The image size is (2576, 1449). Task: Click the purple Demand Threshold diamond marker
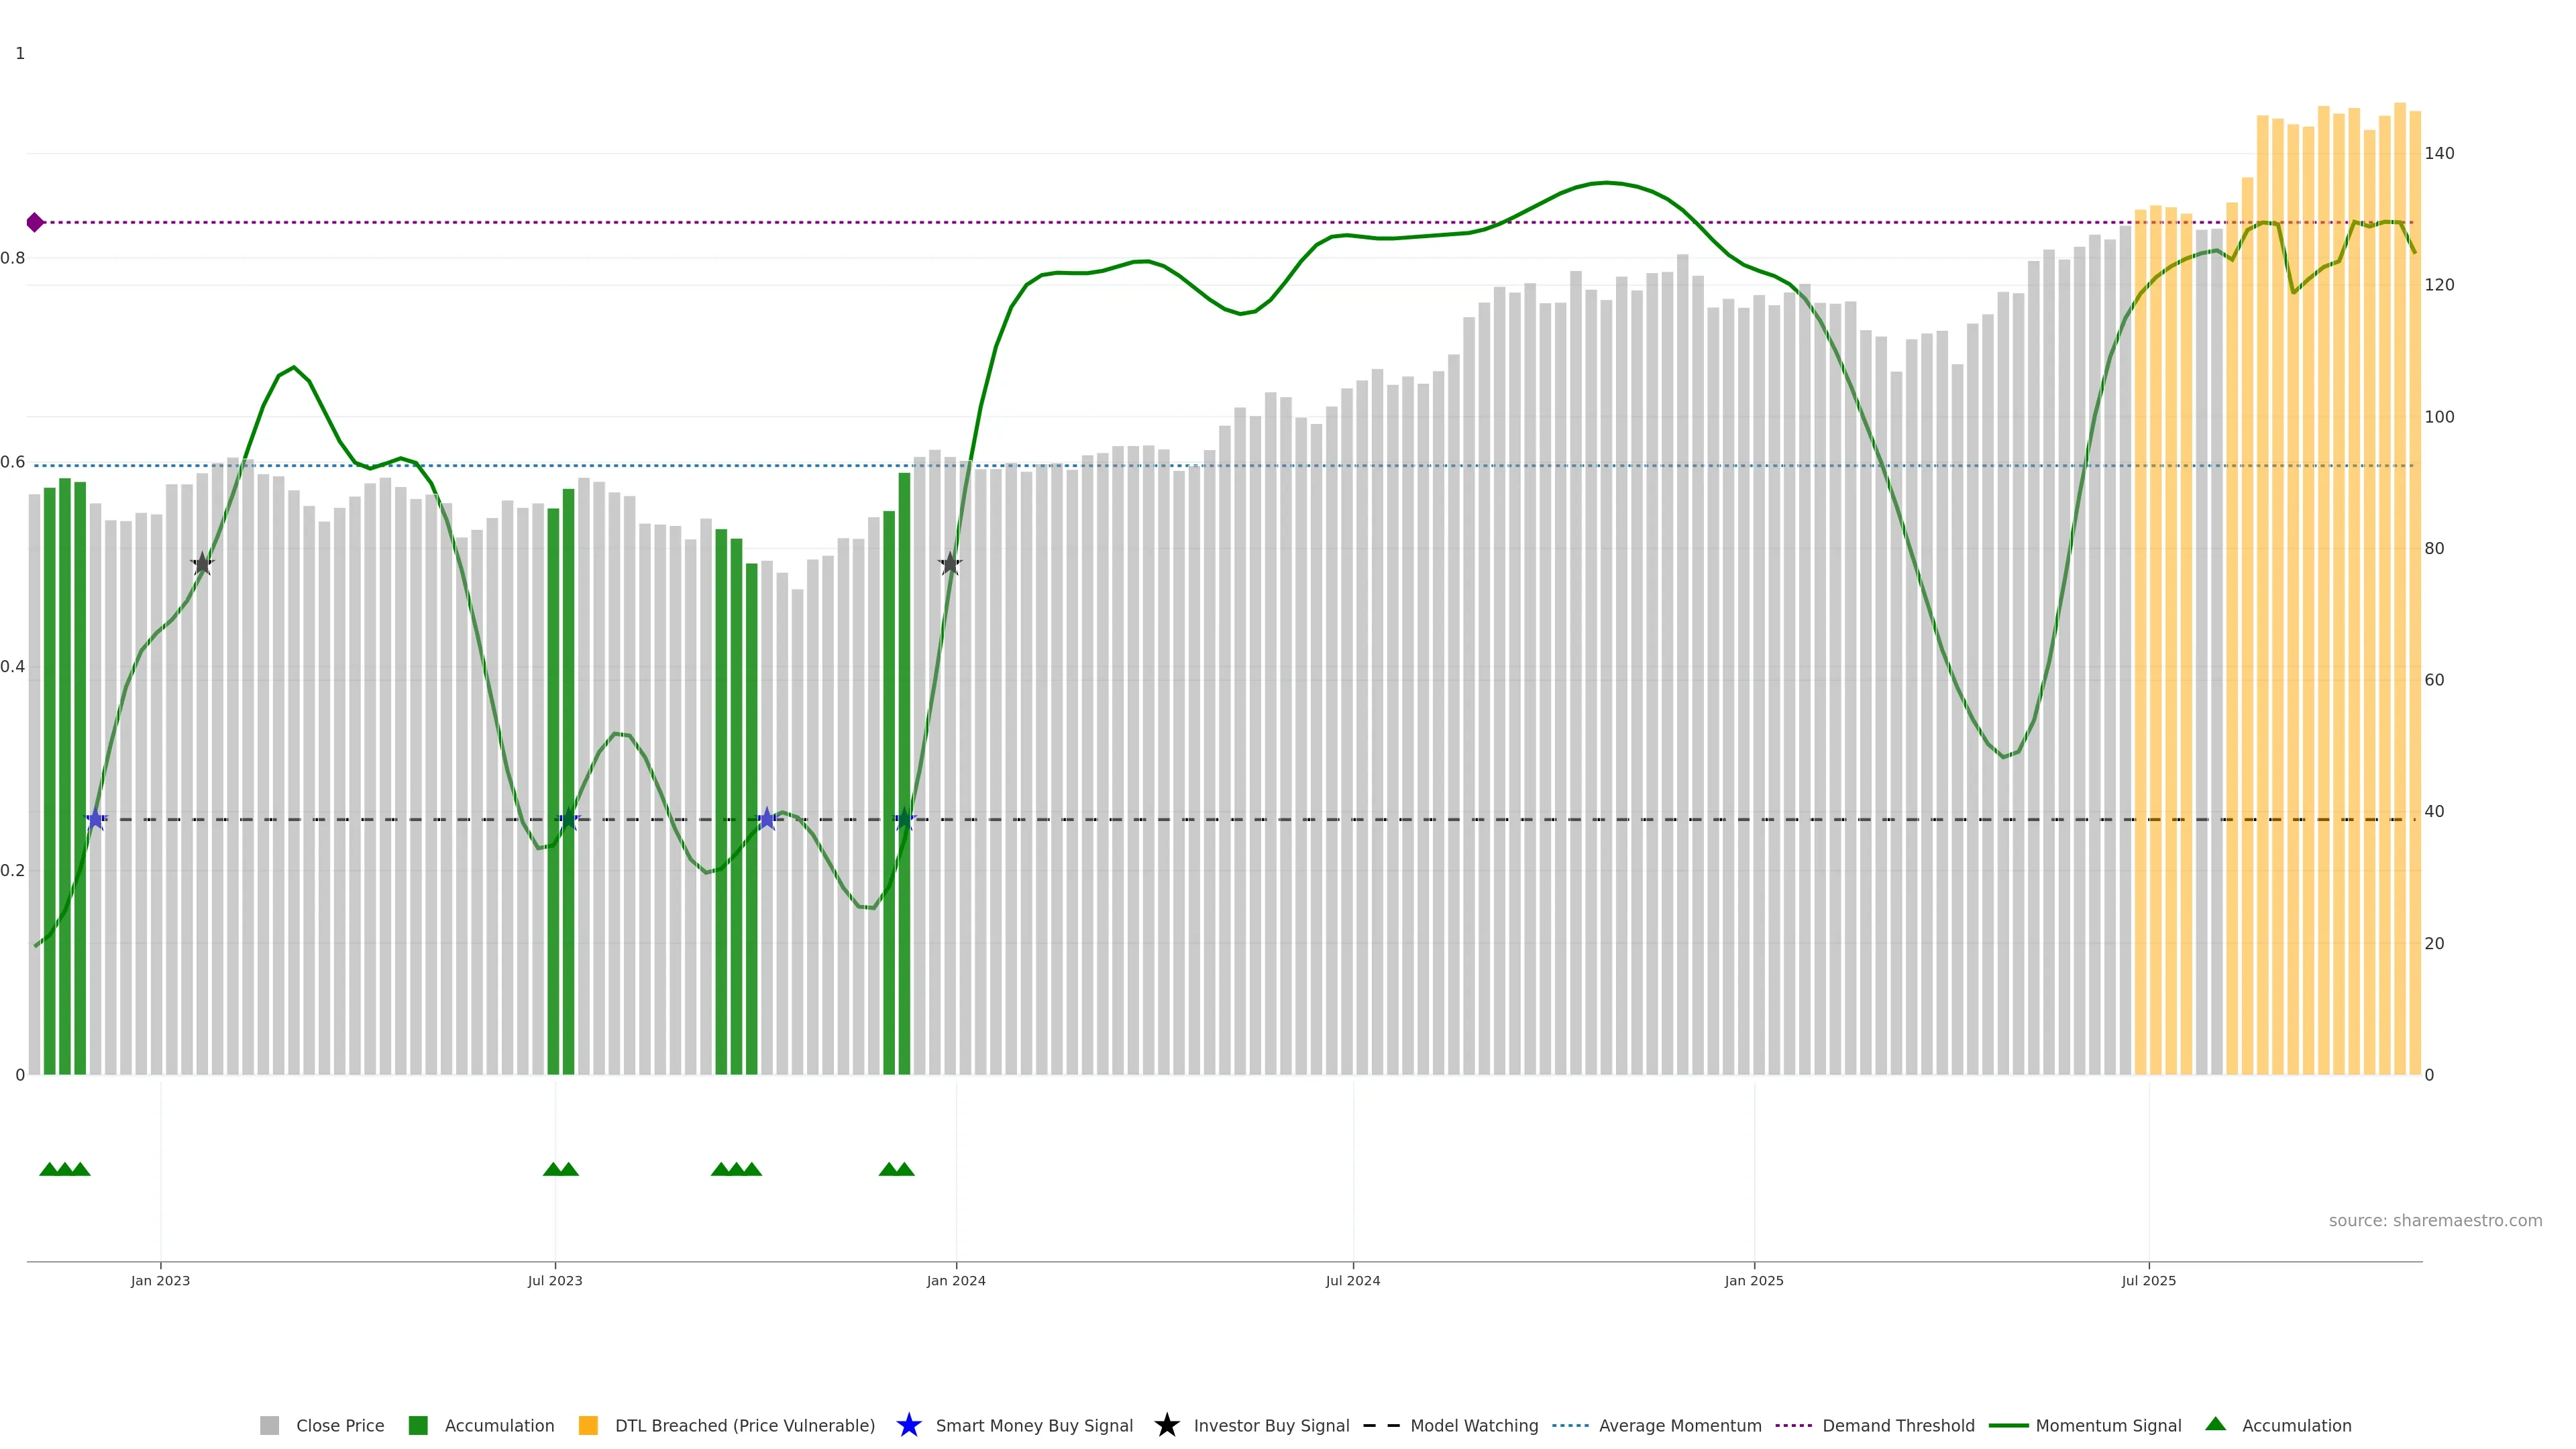(35, 222)
